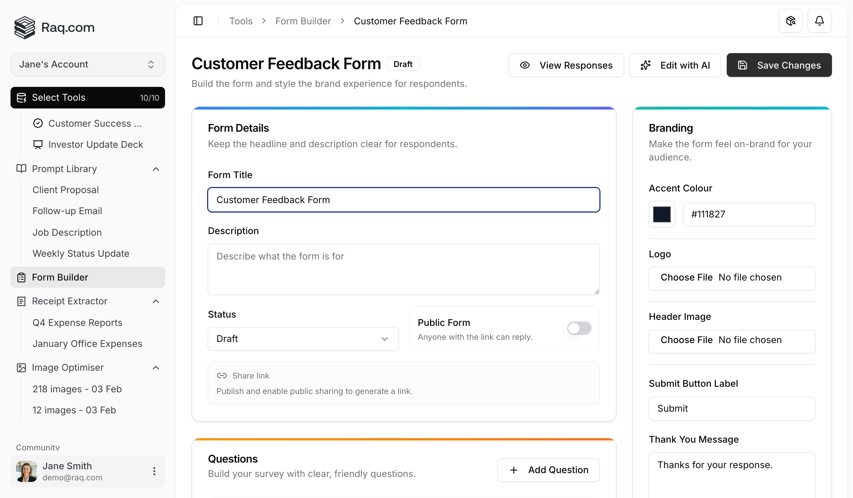Toggle the sidebar collapse icon in the header

click(x=198, y=21)
